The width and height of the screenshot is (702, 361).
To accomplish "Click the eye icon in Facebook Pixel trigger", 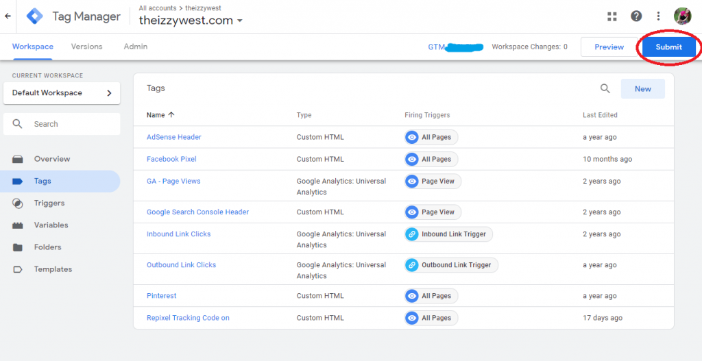I will coord(412,159).
